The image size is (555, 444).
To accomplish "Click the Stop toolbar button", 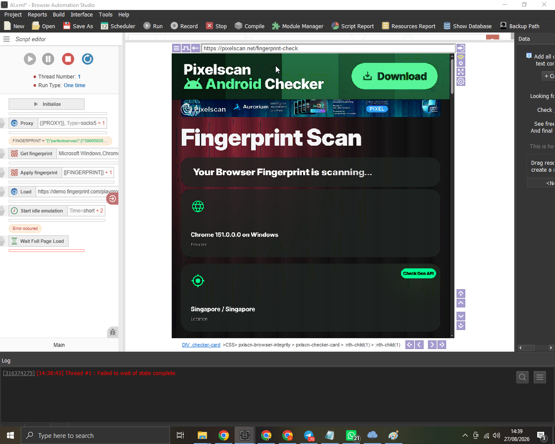I will (x=216, y=26).
